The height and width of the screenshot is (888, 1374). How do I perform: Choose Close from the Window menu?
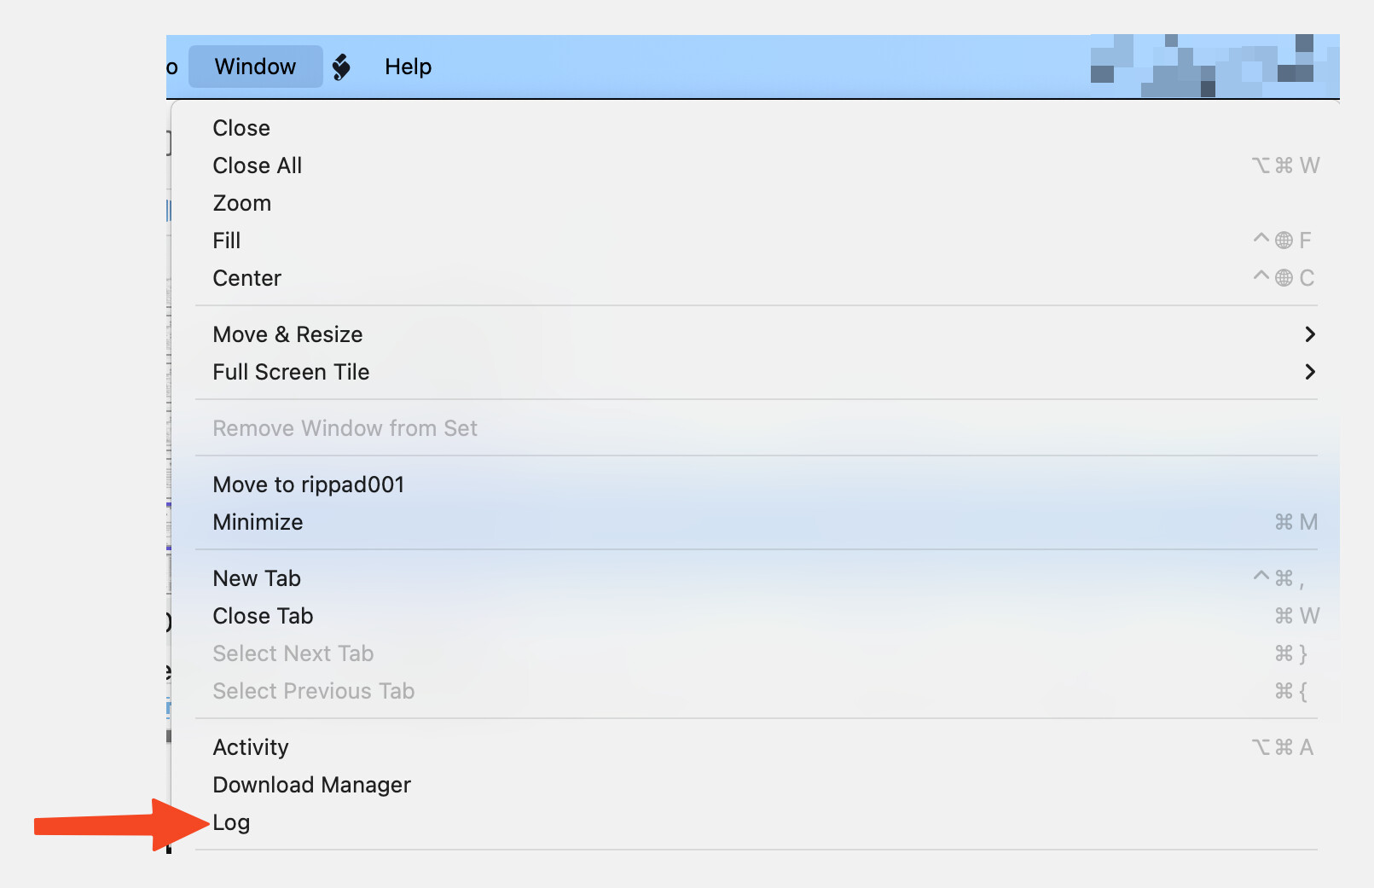(241, 128)
